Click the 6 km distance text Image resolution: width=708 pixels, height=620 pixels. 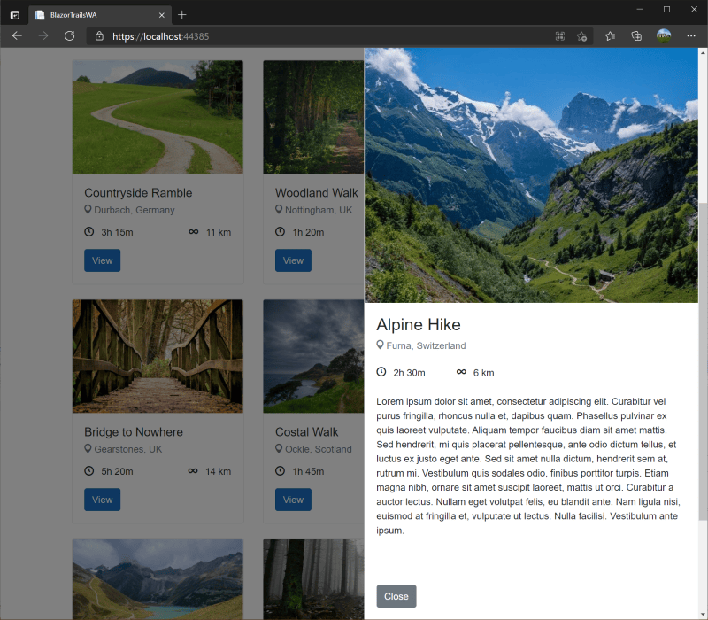(x=483, y=373)
